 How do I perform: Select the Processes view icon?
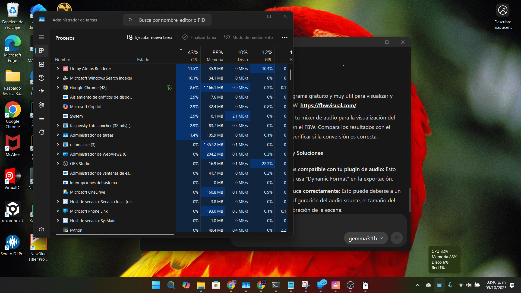41,51
